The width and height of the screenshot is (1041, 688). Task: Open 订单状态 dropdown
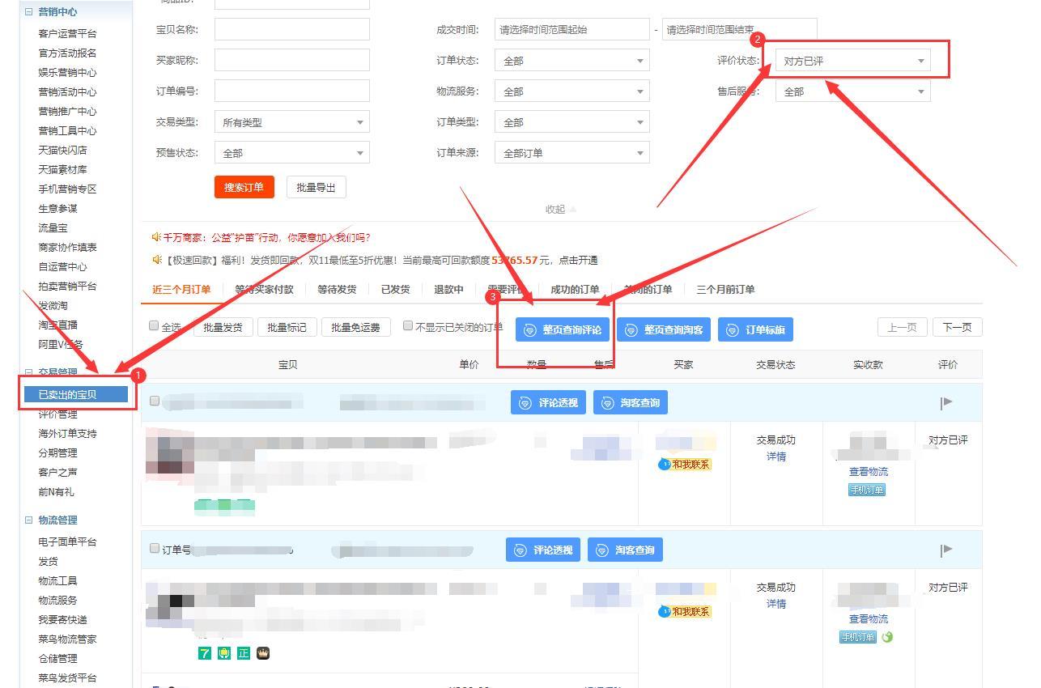coord(572,61)
